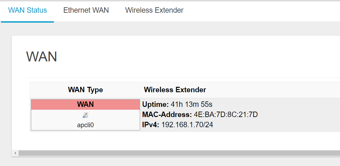The width and height of the screenshot is (340, 166).
Task: Click the 41h 13m 55s uptime value
Action: point(191,105)
